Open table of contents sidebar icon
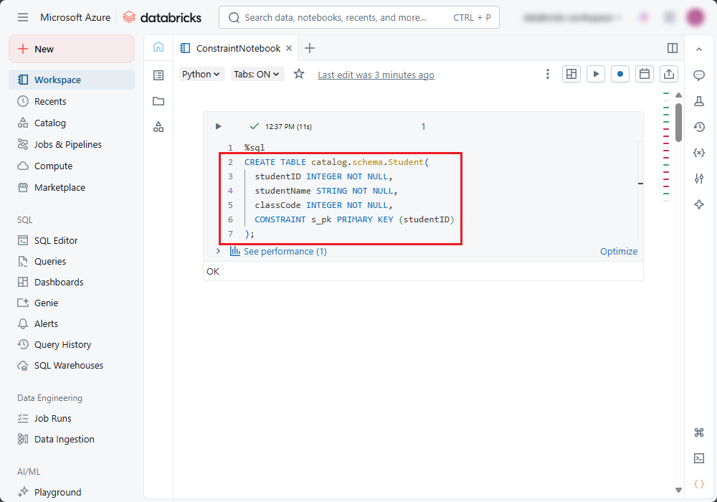 coord(158,75)
